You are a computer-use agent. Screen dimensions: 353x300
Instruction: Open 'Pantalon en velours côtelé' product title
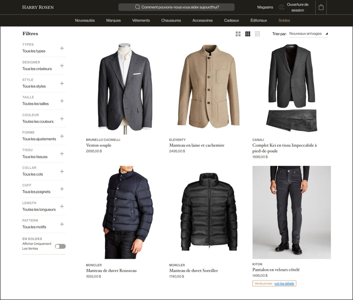coord(276,270)
